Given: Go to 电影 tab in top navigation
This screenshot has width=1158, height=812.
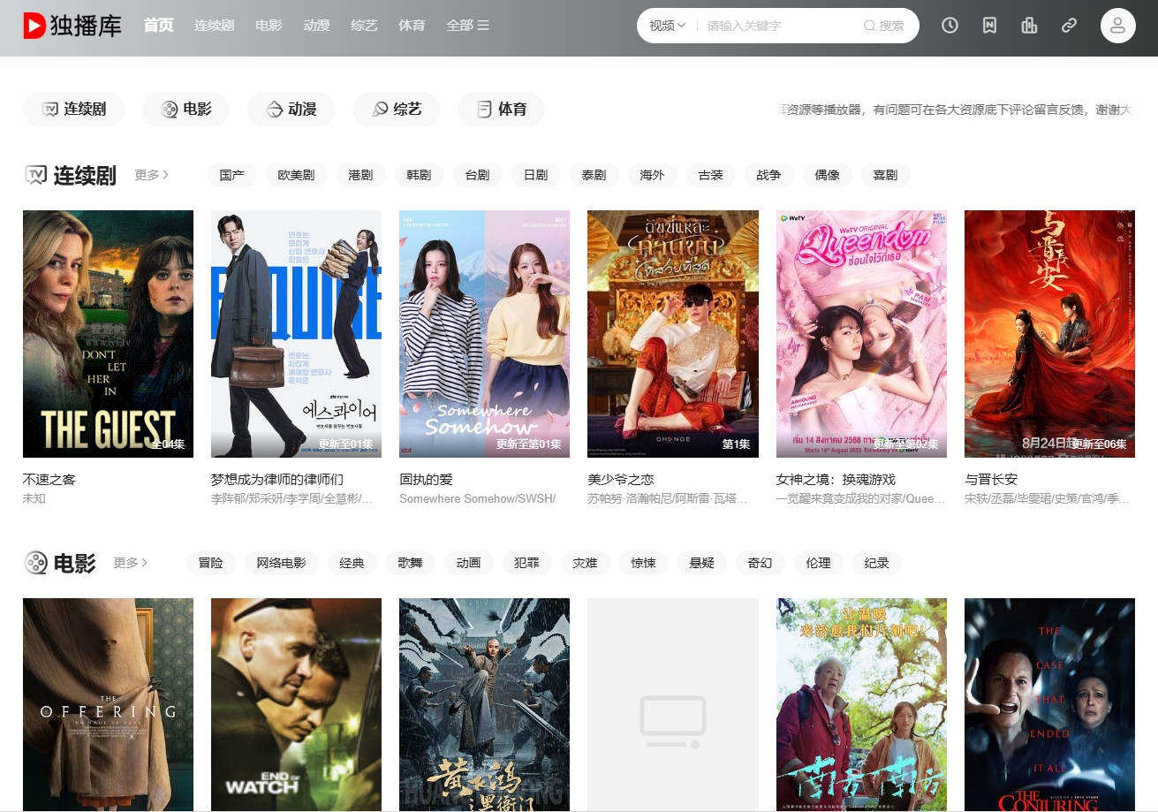Looking at the screenshot, I should 269,26.
